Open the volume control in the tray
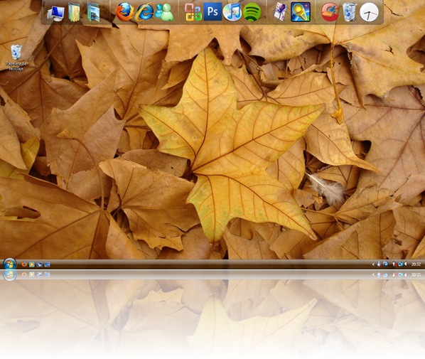Image resolution: width=425 pixels, height=359 pixels. [406, 264]
